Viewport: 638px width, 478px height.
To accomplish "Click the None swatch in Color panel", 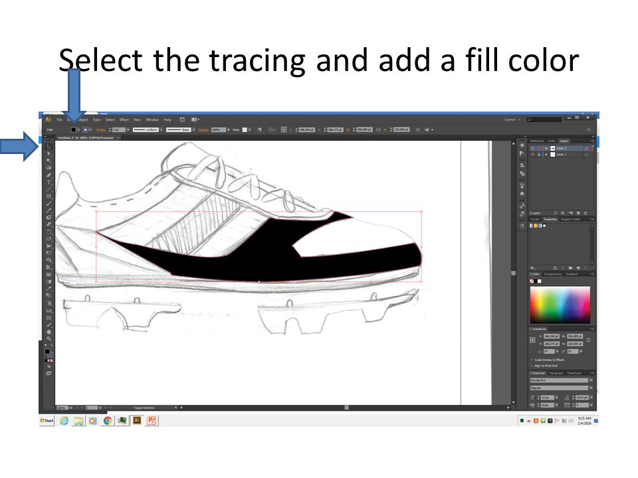I will pyautogui.click(x=532, y=281).
